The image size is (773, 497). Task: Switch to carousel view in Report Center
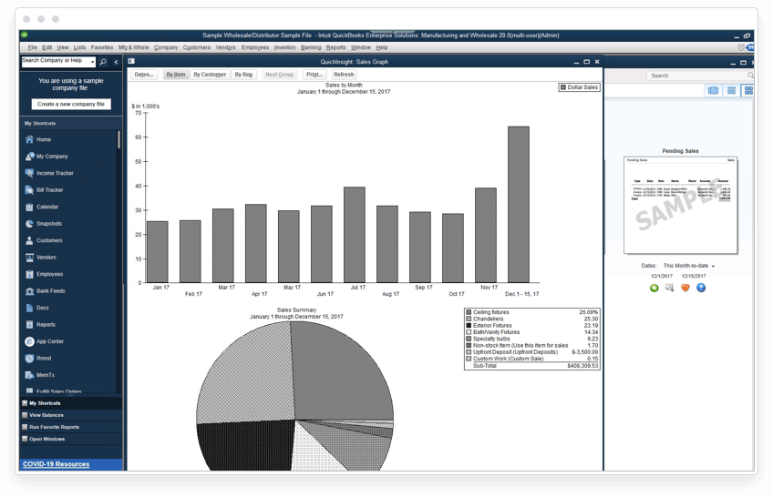[713, 90]
